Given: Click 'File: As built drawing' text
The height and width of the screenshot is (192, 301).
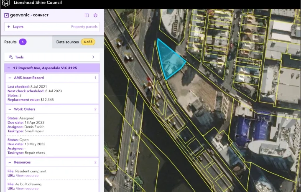Looking at the screenshot, I should tap(24, 184).
